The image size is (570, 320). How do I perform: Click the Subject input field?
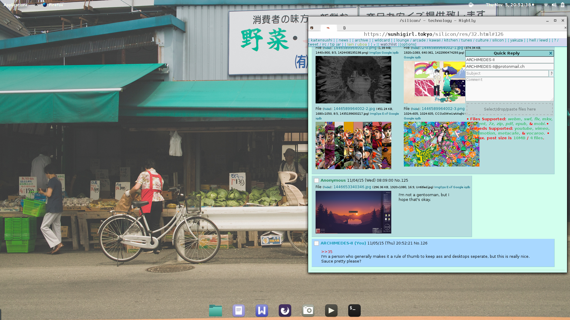(507, 73)
